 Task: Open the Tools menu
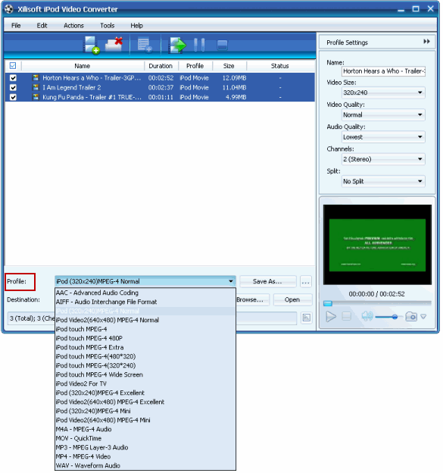click(x=108, y=26)
